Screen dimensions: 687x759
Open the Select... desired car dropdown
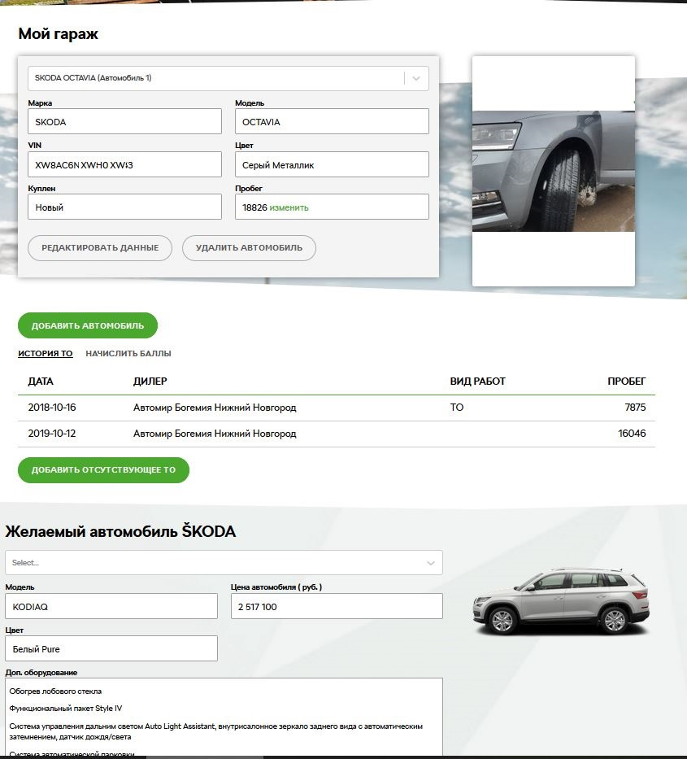pos(224,562)
